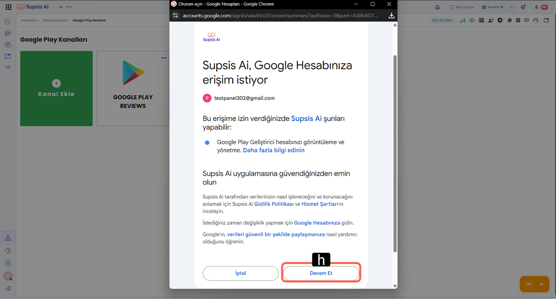Expand the sidebar with the arrow icon
The image size is (556, 299).
8,289
